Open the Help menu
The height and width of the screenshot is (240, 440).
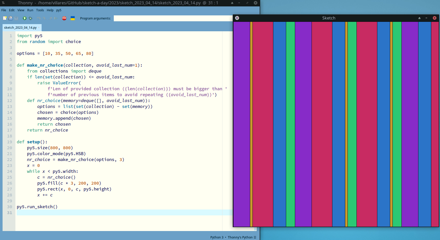coord(50,10)
